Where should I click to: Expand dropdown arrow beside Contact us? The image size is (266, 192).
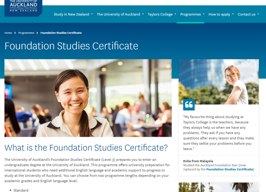click(258, 14)
